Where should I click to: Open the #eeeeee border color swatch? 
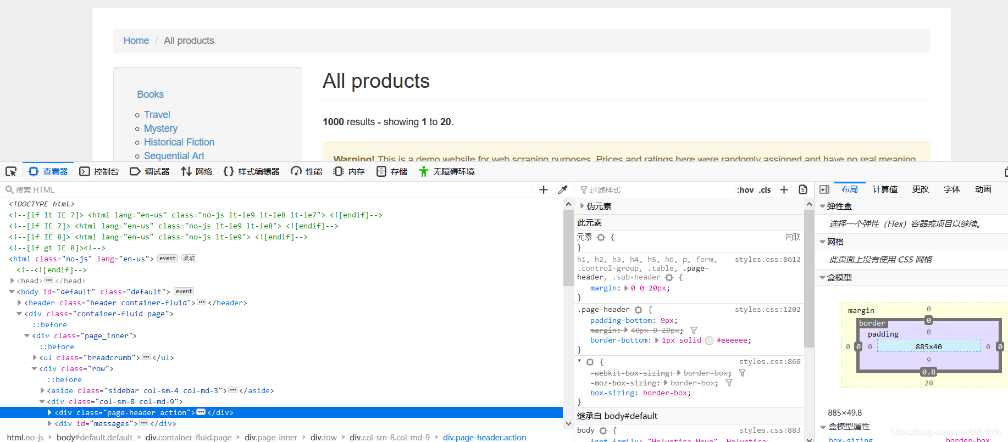pos(710,340)
